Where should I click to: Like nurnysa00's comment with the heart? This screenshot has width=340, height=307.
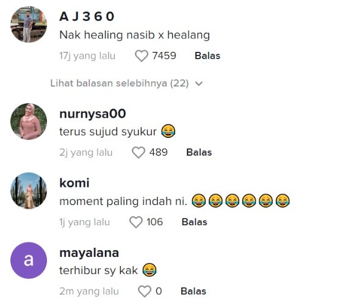(x=139, y=153)
